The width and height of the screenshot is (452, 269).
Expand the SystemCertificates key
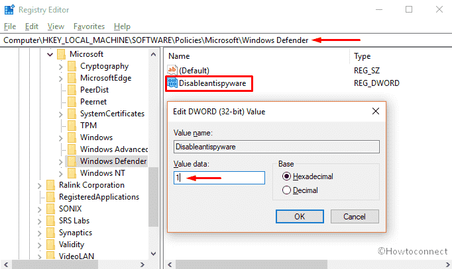(x=60, y=114)
